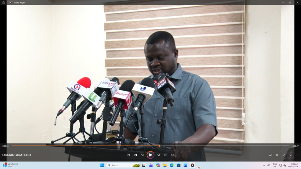Image resolution: width=301 pixels, height=169 pixels.
Task: Open Task View on taskbar
Action: tap(144, 165)
